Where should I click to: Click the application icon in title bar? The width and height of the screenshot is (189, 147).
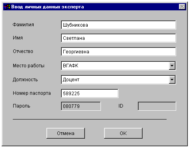(x=7, y=7)
